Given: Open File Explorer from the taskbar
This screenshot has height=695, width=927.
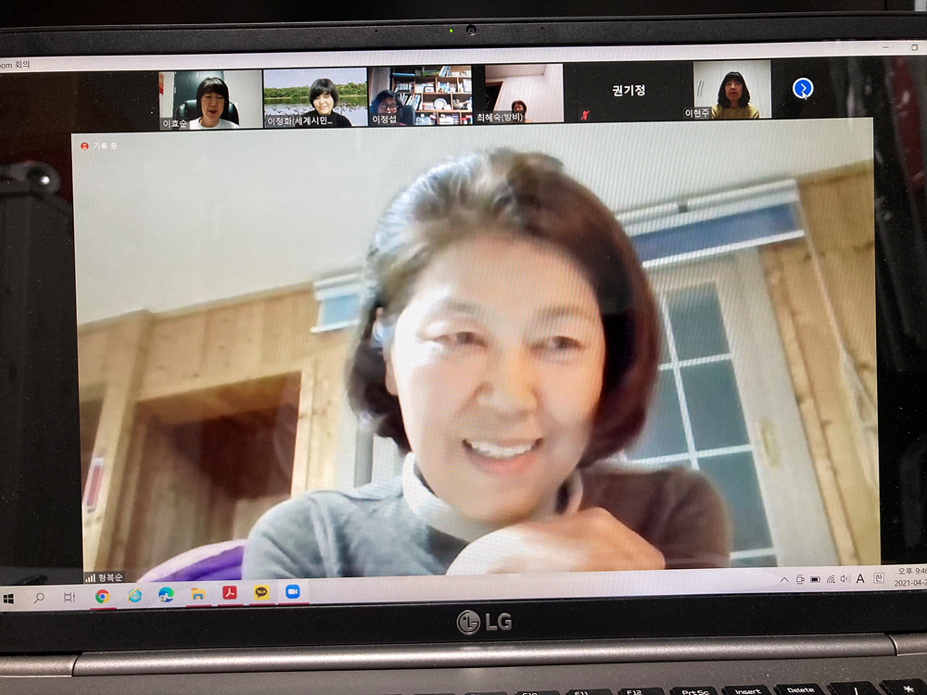Looking at the screenshot, I should (197, 594).
